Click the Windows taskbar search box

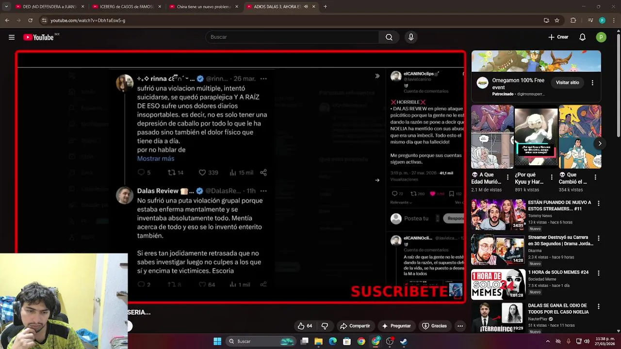262,341
